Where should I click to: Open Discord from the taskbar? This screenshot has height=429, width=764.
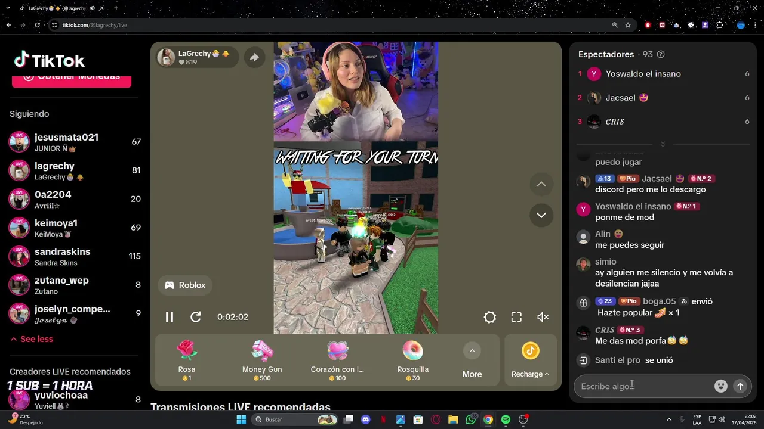click(x=366, y=419)
